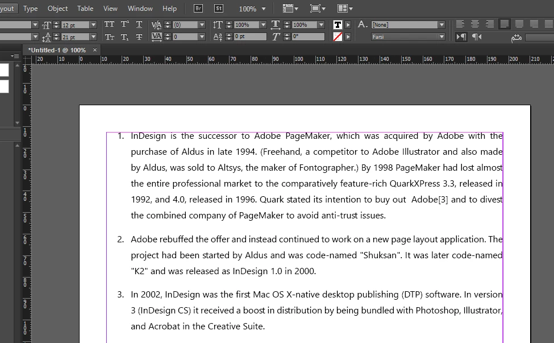Open the tracking 0 dropdown
Image resolution: width=554 pixels, height=343 pixels.
[202, 37]
